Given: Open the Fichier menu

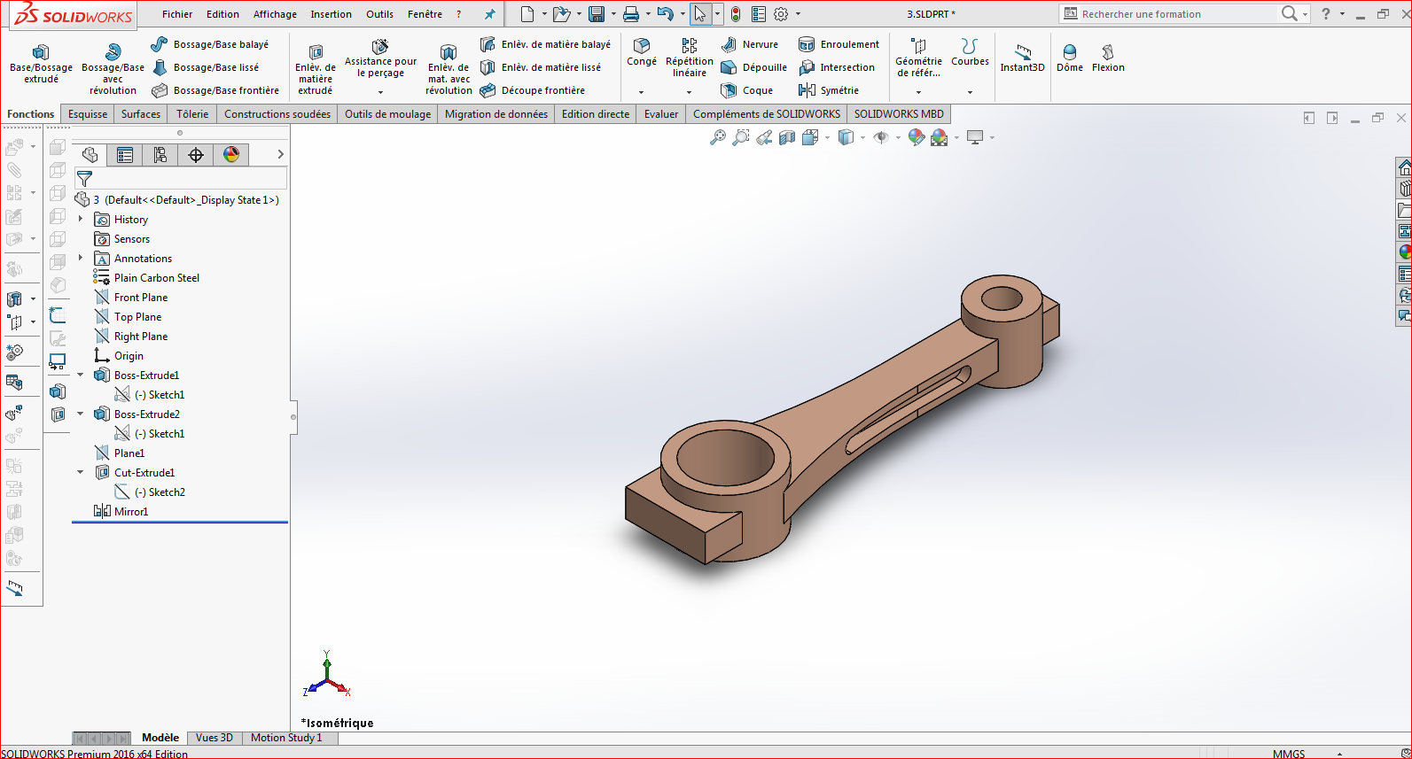Looking at the screenshot, I should 177,14.
